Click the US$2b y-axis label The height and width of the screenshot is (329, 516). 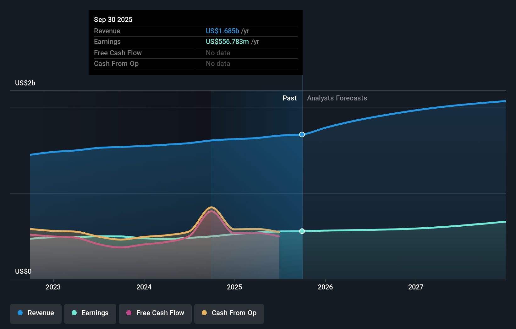click(x=25, y=83)
